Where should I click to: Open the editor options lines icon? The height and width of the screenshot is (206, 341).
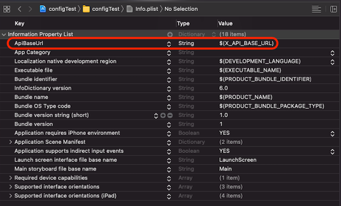pos(316,9)
